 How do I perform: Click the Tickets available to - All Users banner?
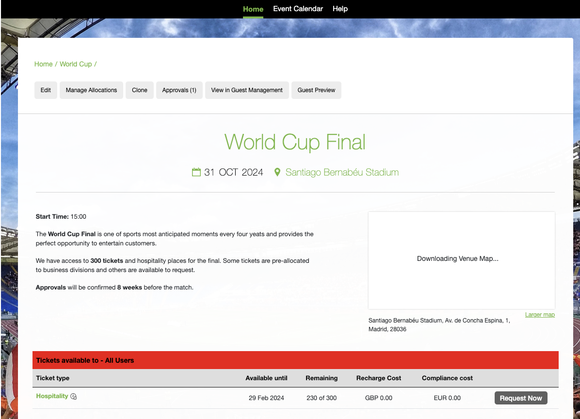click(295, 360)
